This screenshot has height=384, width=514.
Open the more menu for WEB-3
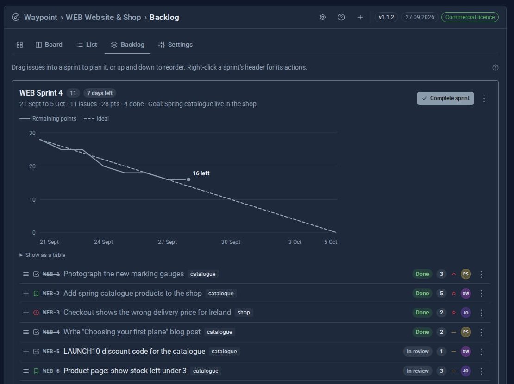pyautogui.click(x=481, y=313)
